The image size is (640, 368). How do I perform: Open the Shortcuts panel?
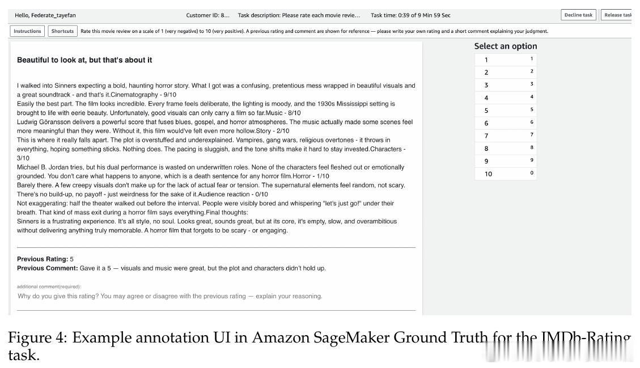point(62,31)
